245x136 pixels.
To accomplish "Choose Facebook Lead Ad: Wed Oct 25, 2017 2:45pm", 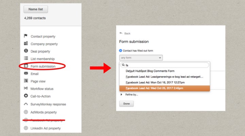I will [154, 88].
